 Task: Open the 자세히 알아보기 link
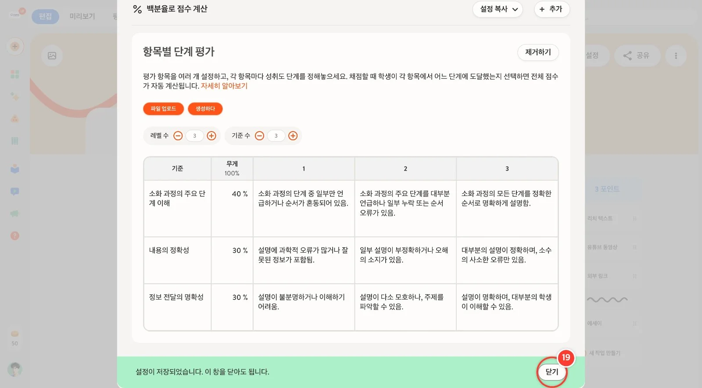point(224,86)
